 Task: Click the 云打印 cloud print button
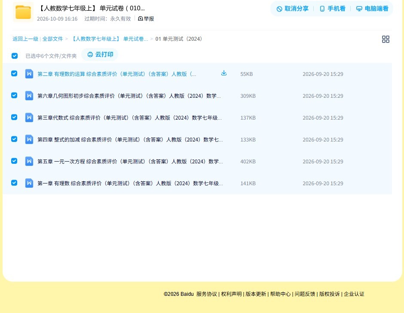pyautogui.click(x=100, y=54)
